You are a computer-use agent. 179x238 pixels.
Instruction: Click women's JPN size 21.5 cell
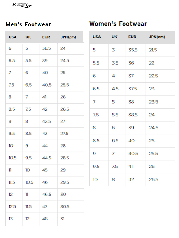(x=153, y=50)
